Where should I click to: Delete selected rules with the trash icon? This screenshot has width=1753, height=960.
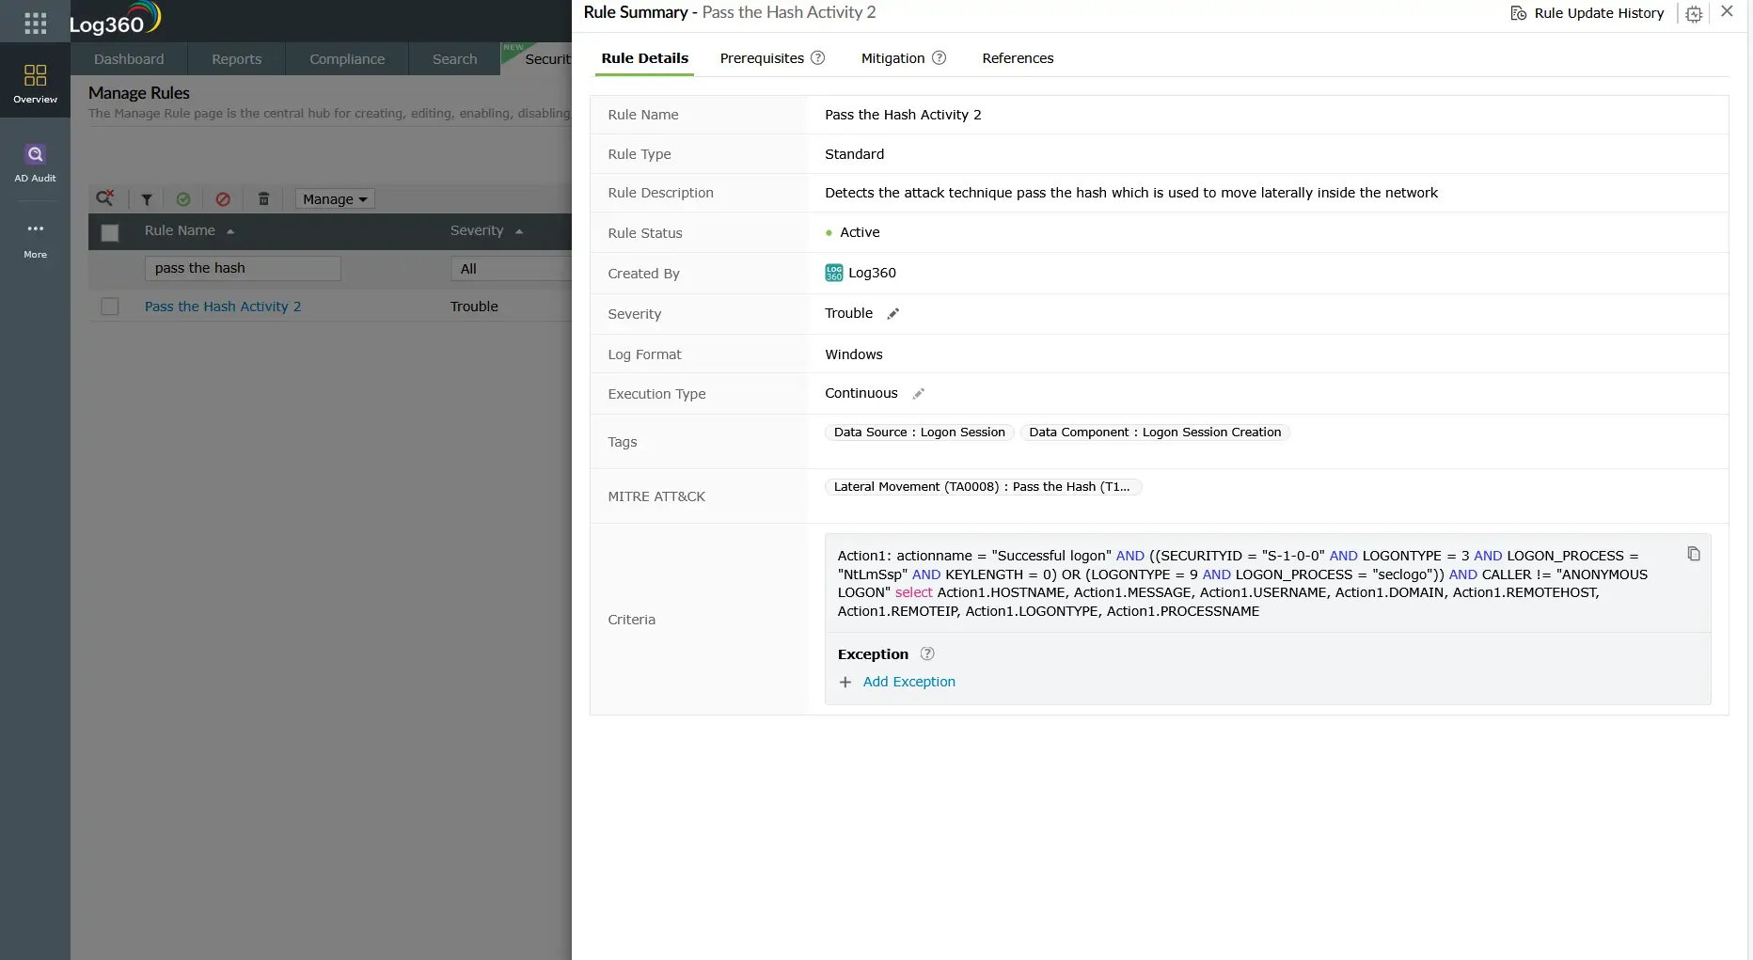pyautogui.click(x=263, y=198)
